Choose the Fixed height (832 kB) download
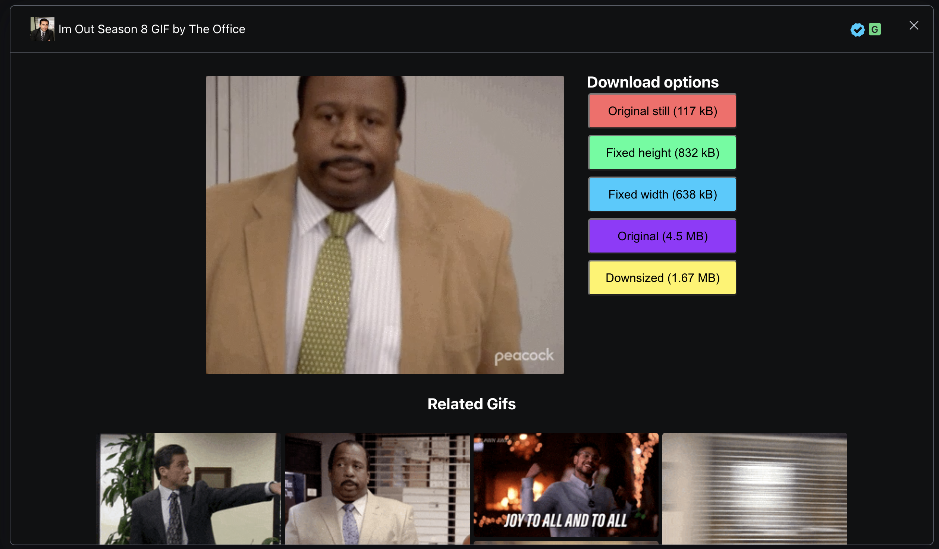This screenshot has width=939, height=549. point(662,153)
